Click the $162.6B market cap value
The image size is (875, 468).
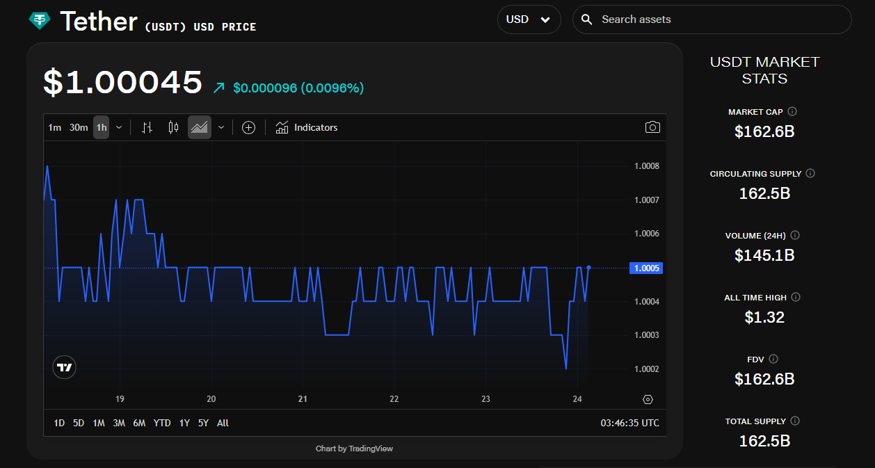[764, 131]
